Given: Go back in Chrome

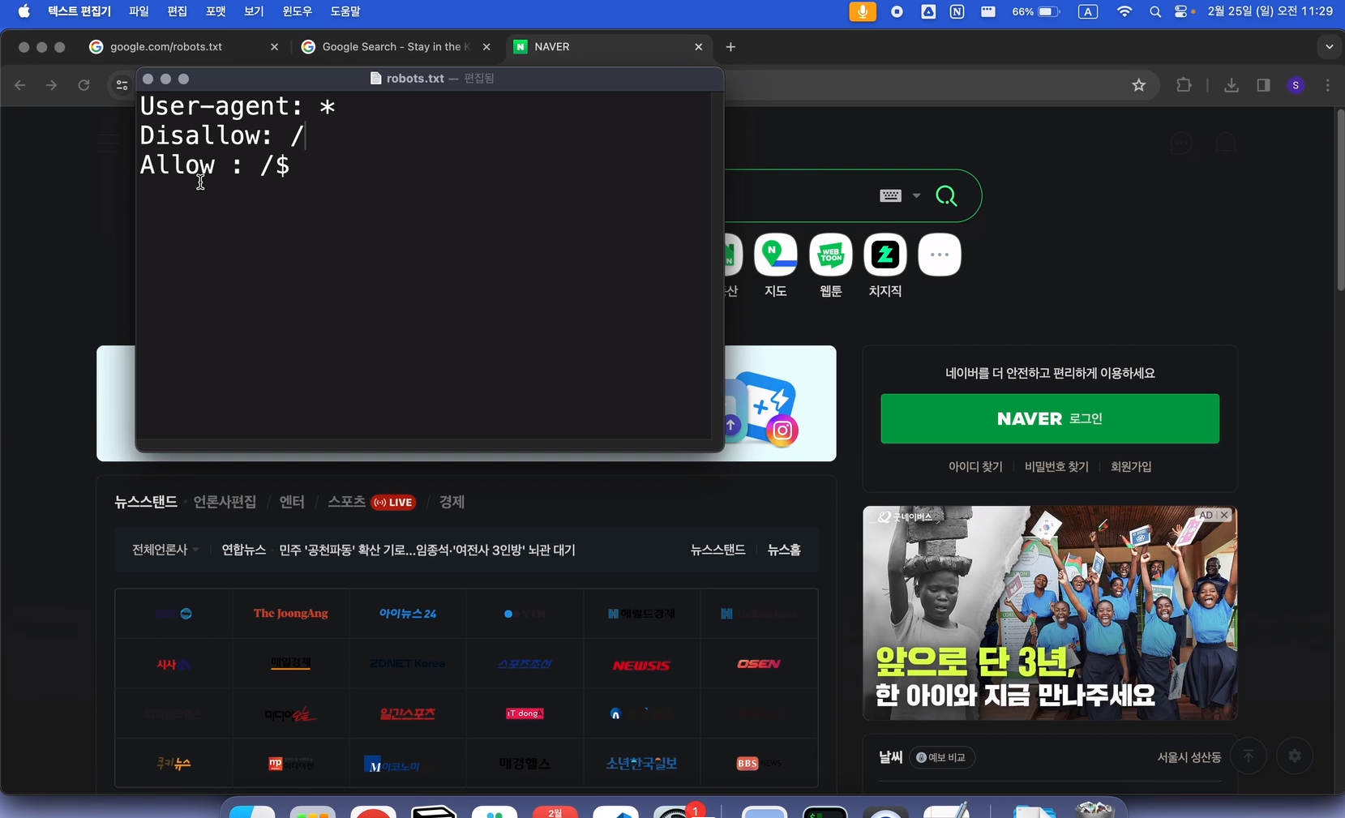Looking at the screenshot, I should pyautogui.click(x=20, y=85).
